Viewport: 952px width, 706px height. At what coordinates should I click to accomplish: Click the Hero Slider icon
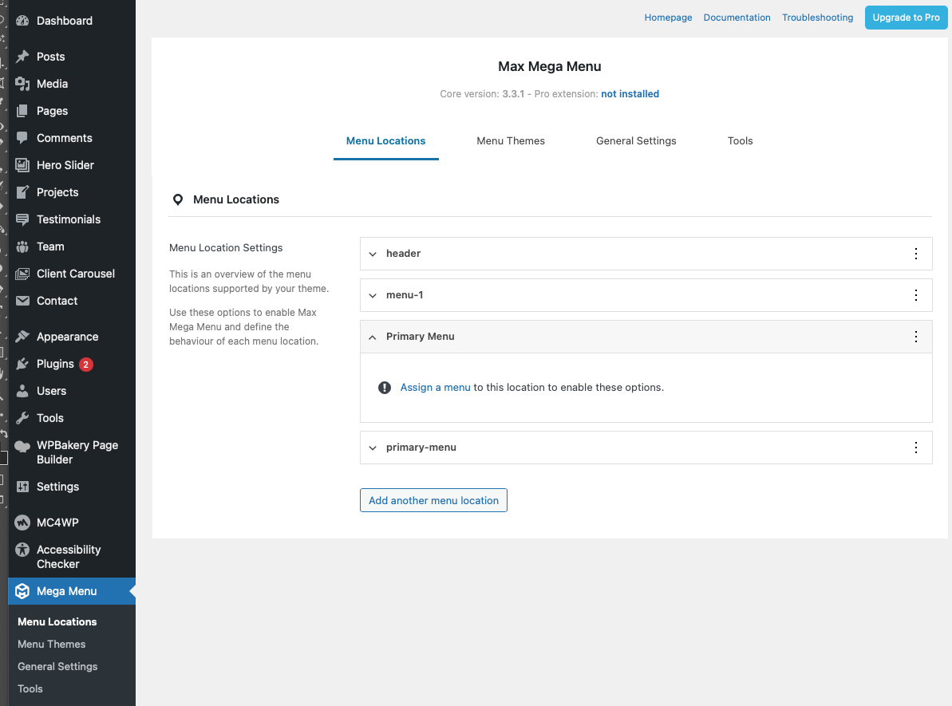click(x=22, y=165)
